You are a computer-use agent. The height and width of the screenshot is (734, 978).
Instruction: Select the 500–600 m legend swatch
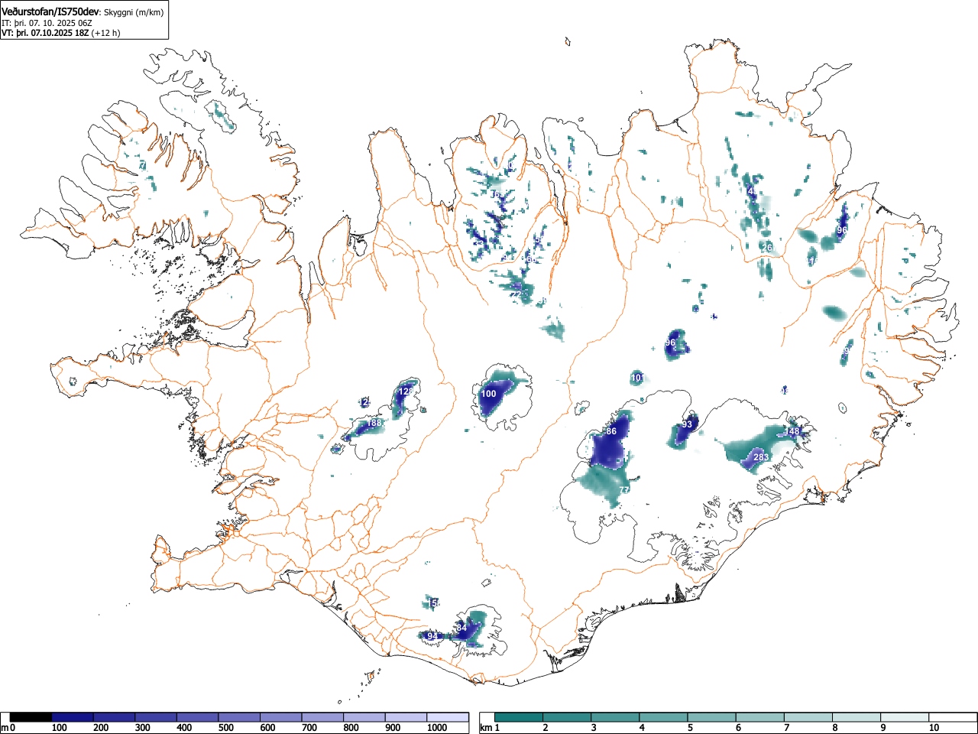pyautogui.click(x=239, y=717)
